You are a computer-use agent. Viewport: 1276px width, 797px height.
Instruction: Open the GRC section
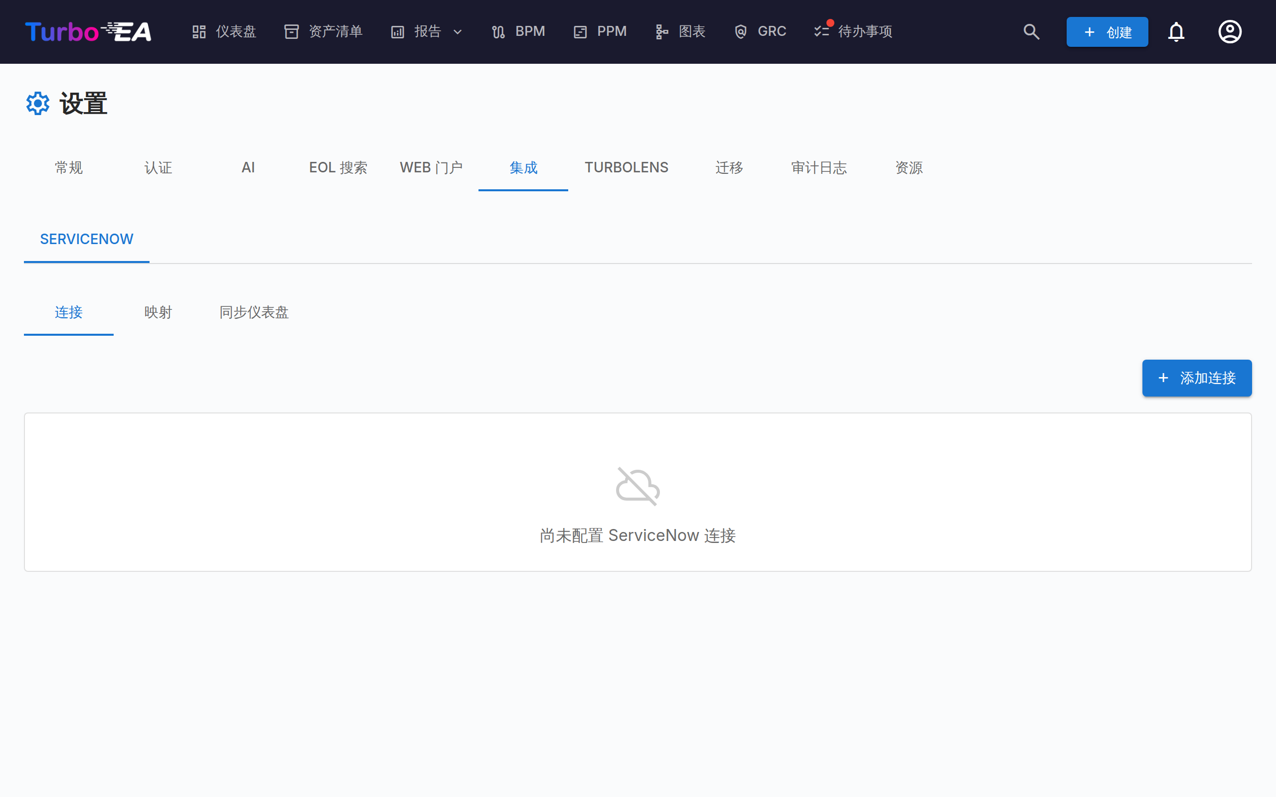(760, 31)
